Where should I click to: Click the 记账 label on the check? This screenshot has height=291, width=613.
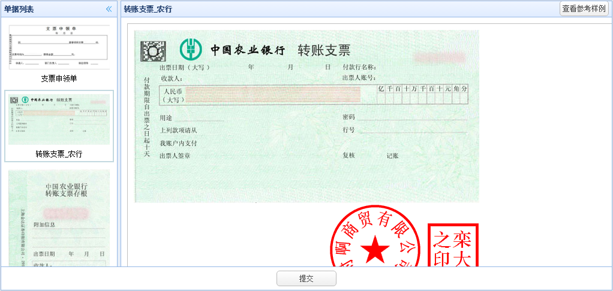point(392,156)
